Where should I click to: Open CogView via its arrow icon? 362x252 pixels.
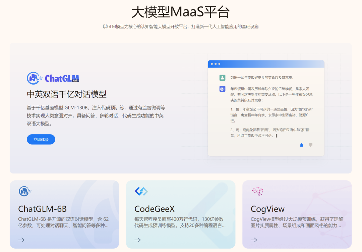[254, 240]
